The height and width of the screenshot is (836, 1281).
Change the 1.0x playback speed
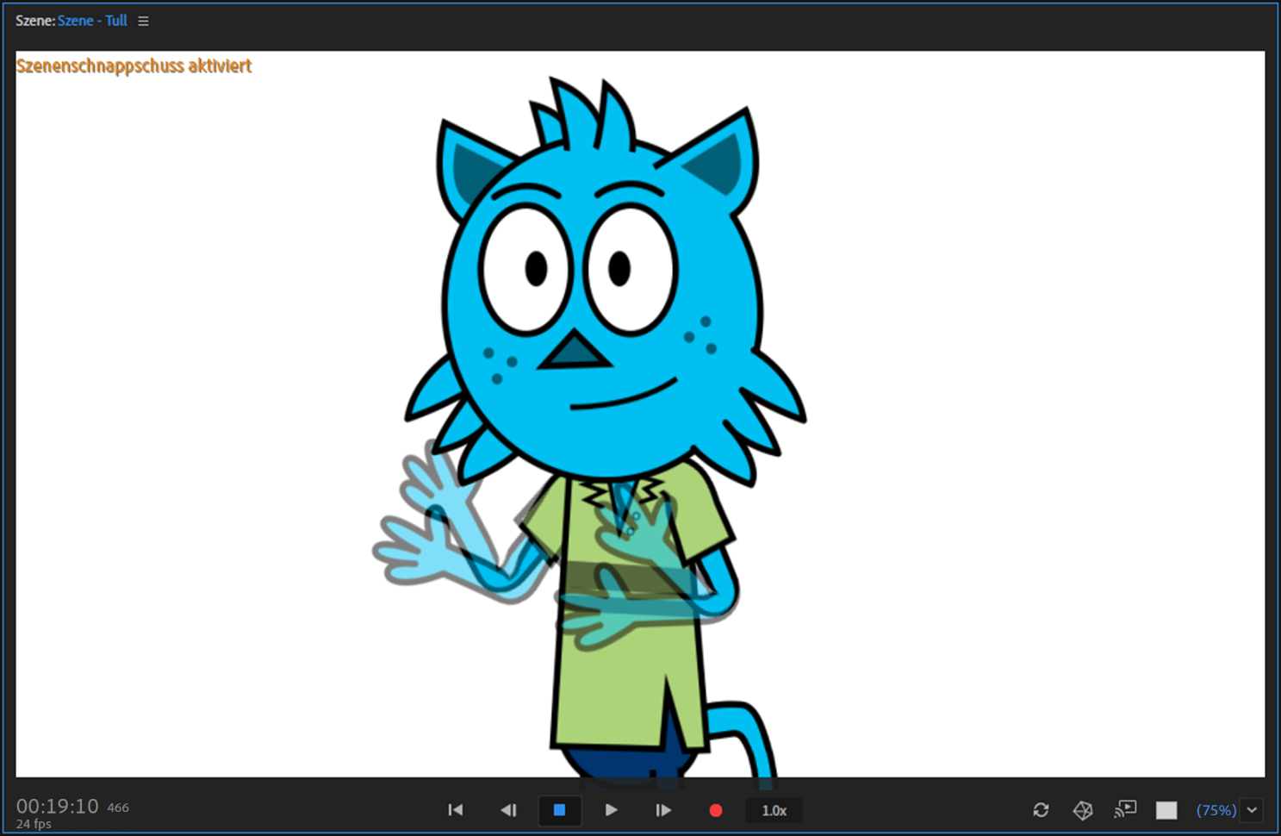coord(774,810)
